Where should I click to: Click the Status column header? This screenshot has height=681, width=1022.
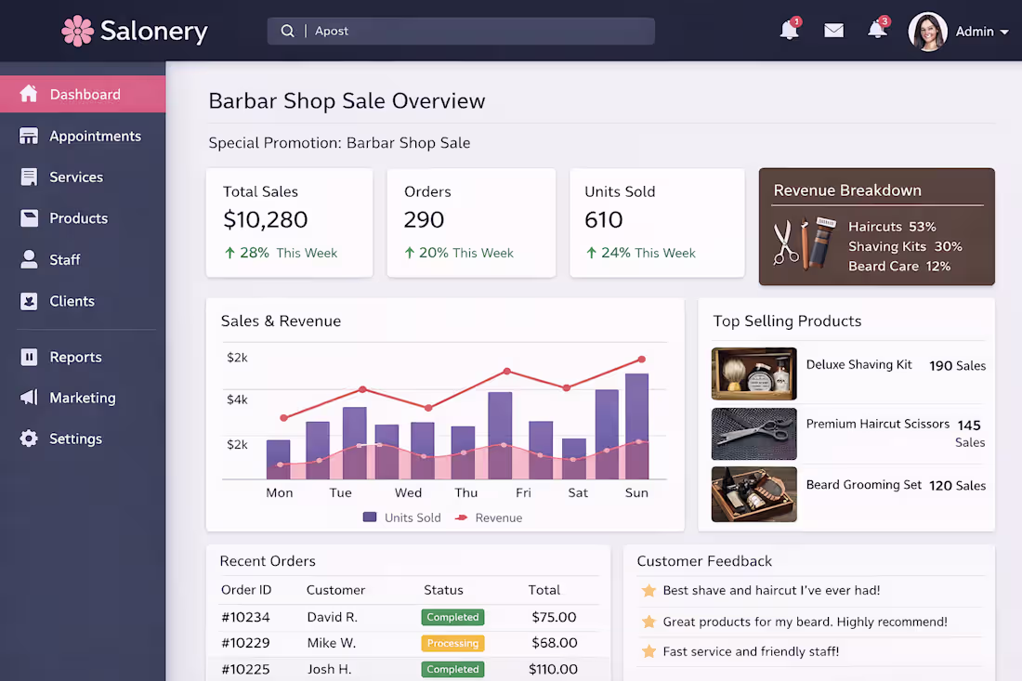click(x=443, y=590)
